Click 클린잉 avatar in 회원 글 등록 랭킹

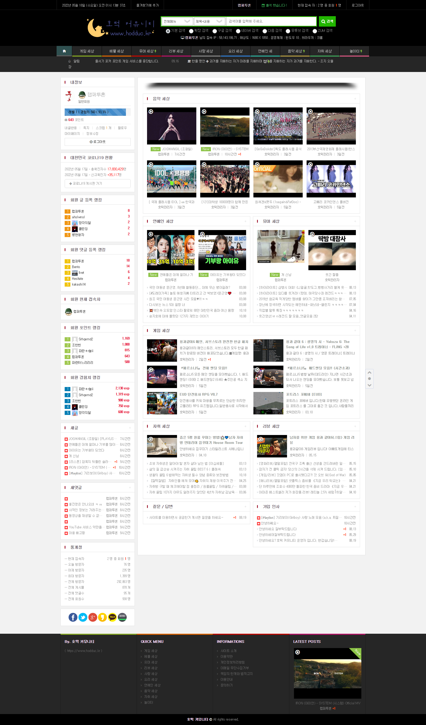(x=75, y=229)
